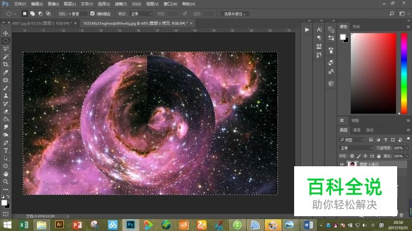Open the 滤镜(T) filter menu
This screenshot has width=412, height=231.
coord(121,4)
